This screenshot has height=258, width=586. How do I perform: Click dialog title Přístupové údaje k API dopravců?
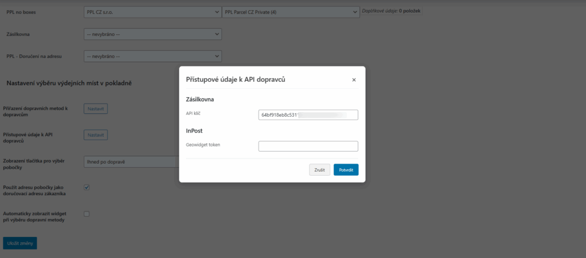click(x=236, y=79)
